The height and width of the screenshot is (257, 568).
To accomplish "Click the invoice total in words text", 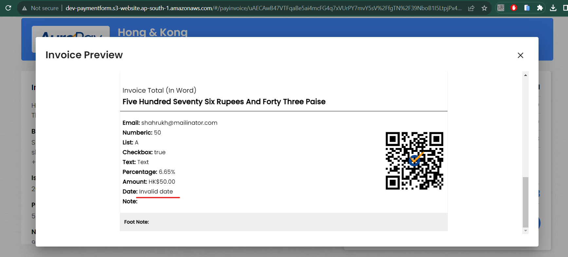I will coord(224,102).
